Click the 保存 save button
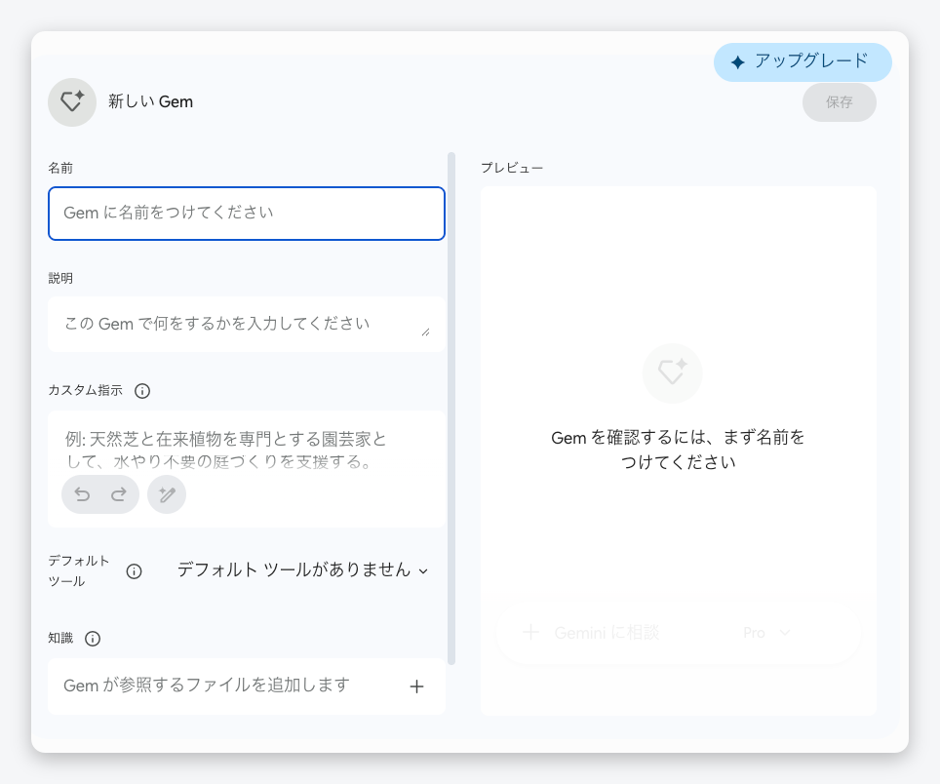 click(x=839, y=102)
